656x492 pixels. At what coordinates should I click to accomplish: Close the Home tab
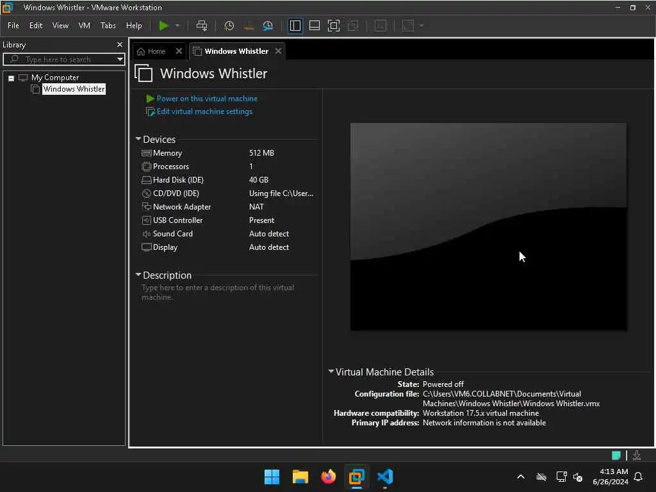(x=179, y=51)
